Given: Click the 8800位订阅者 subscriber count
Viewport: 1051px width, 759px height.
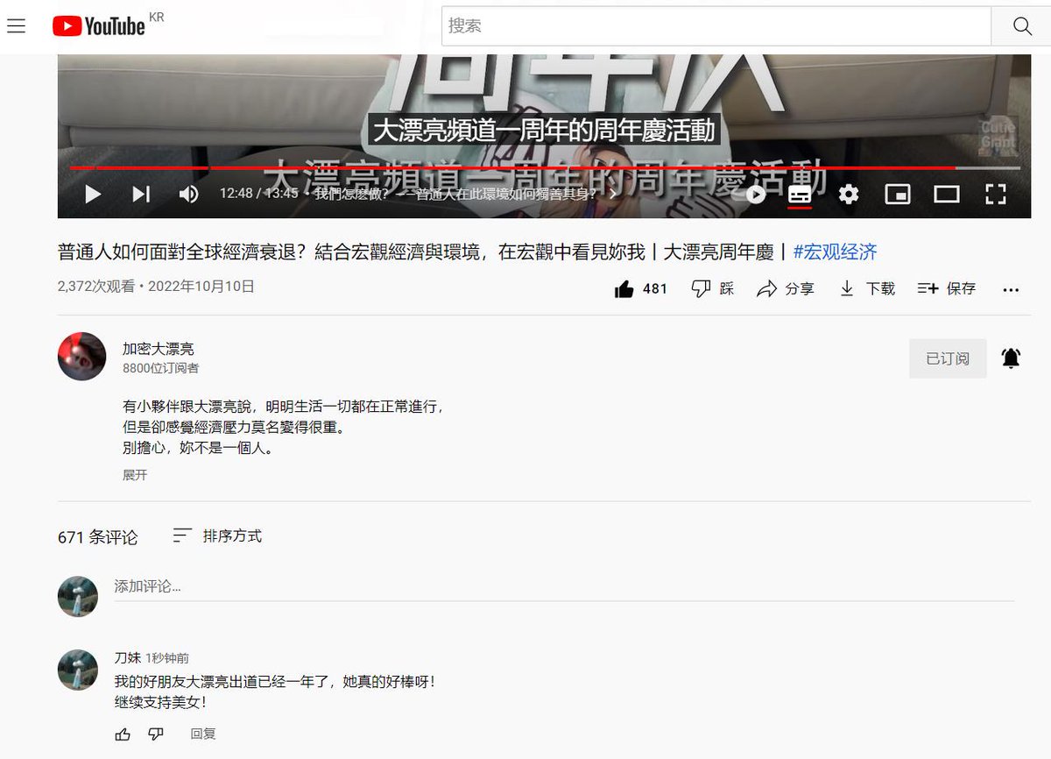Looking at the screenshot, I should (160, 368).
